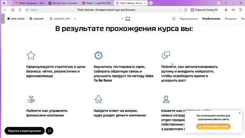The width and height of the screenshot is (245, 138).
Task: Select the desktop screen preview icon
Action: click(x=127, y=19)
